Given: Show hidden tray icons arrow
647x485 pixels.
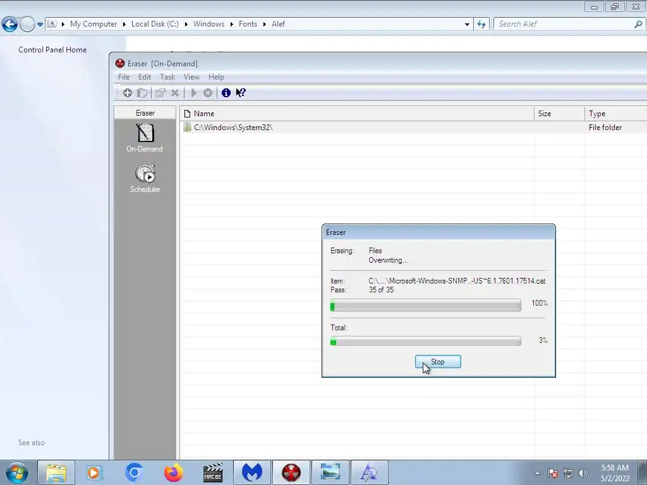Looking at the screenshot, I should point(537,473).
